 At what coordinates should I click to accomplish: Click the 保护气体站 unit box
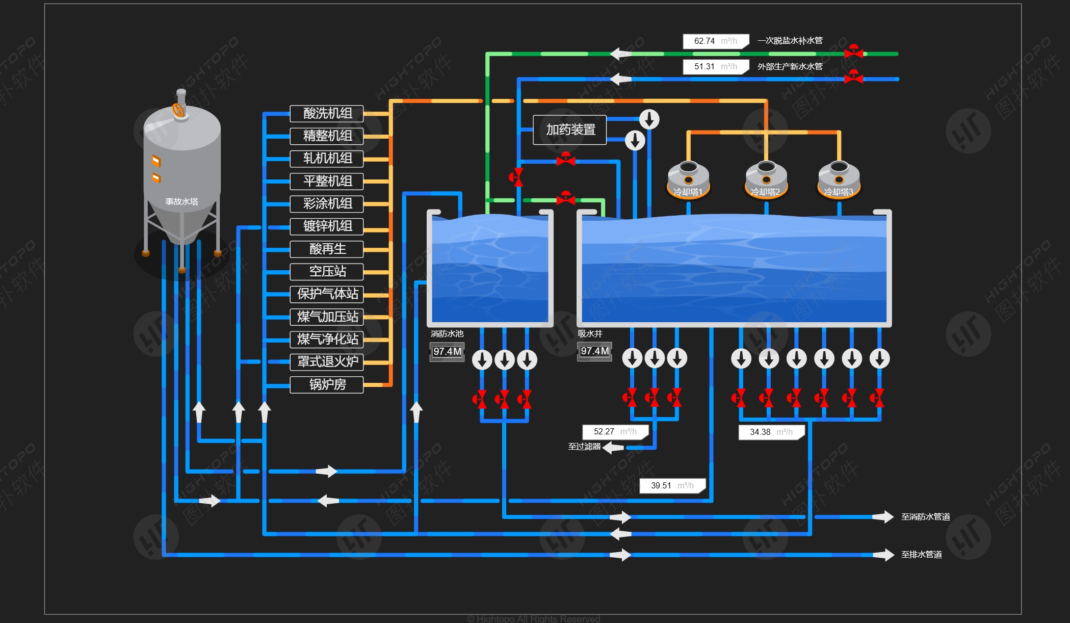[x=327, y=294]
